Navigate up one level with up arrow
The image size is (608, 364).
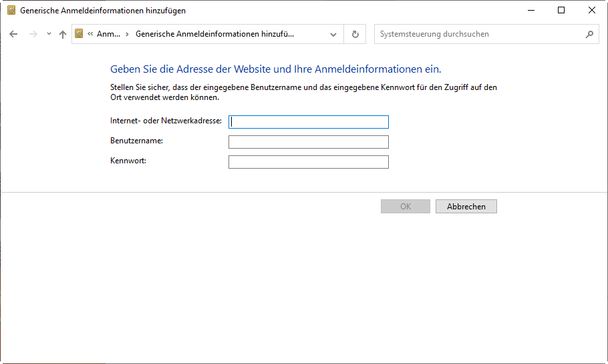click(x=63, y=34)
